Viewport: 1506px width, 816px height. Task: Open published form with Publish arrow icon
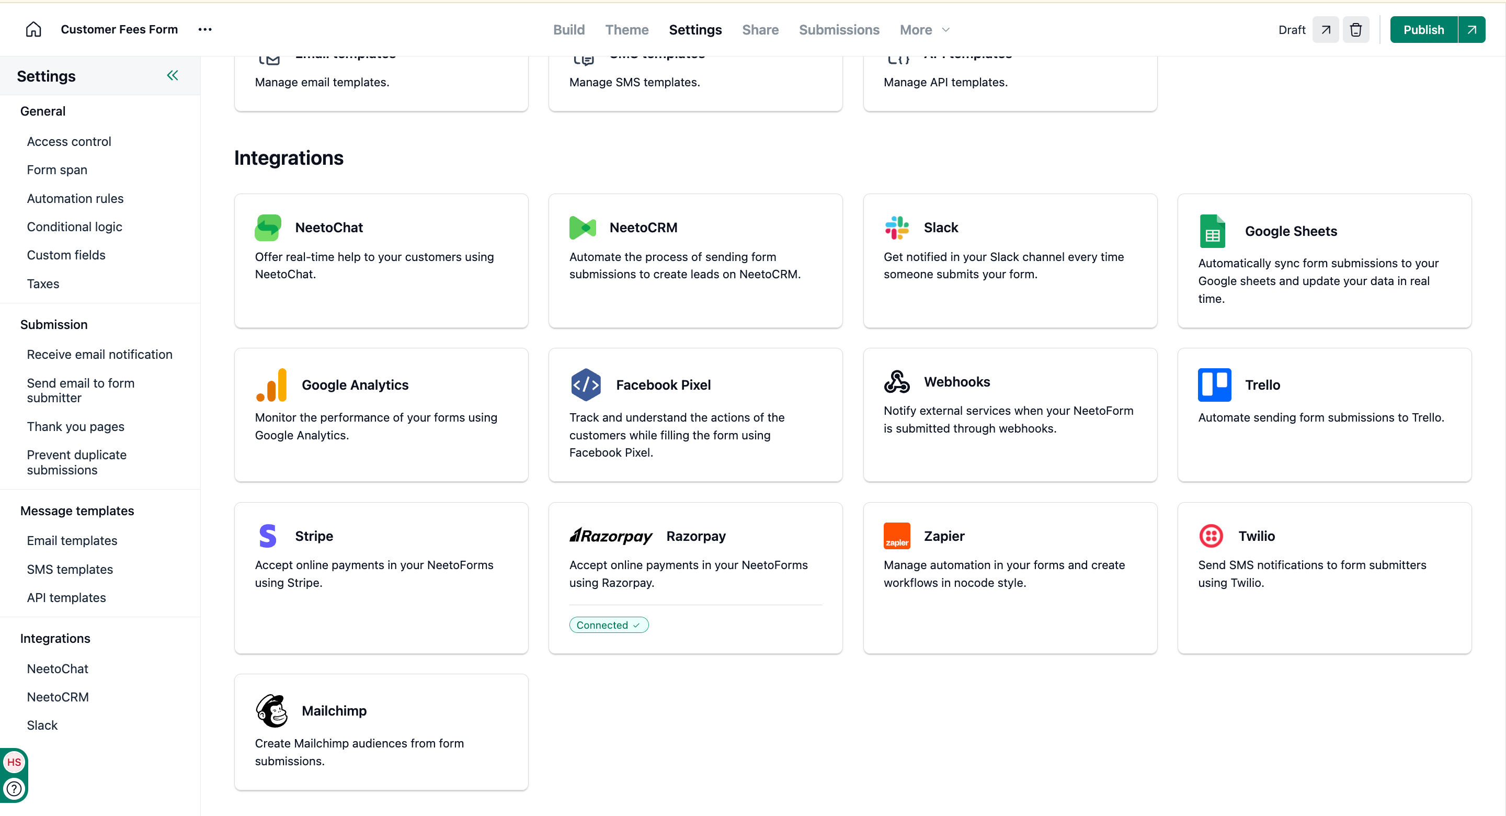click(x=1471, y=30)
